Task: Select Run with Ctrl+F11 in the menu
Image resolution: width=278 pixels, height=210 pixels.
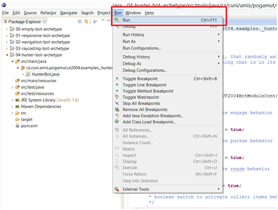Action: click(x=168, y=20)
